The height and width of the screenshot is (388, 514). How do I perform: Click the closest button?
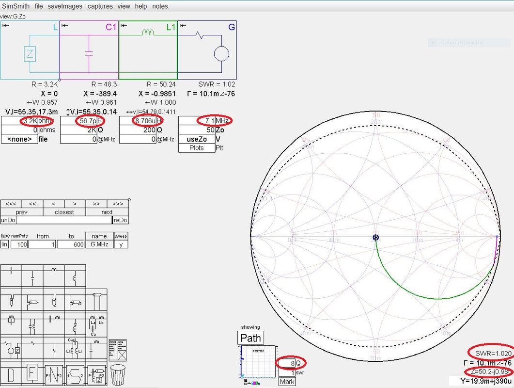(64, 212)
